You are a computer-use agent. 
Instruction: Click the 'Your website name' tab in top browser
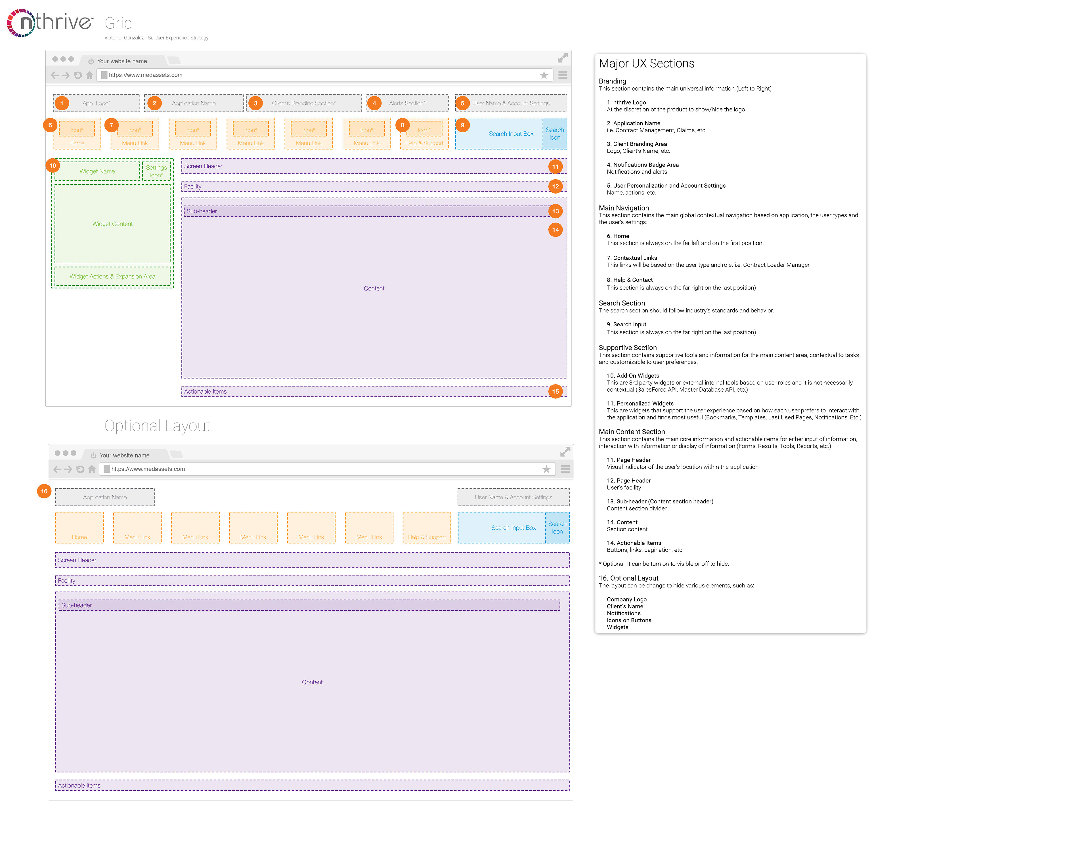pyautogui.click(x=123, y=61)
